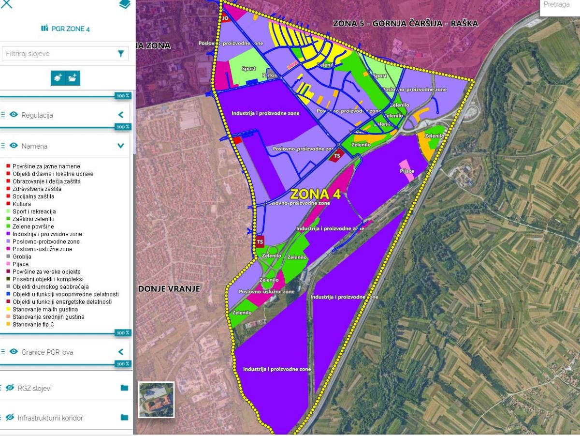580x436 pixels.
Task: Hide the Granice PGR-ova layer
Action: (x=14, y=352)
